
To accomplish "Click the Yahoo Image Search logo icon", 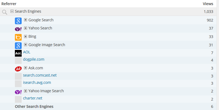I will tap(18, 92).
